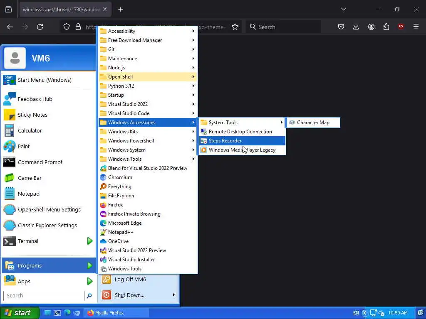This screenshot has width=426, height=319.
Task: Launch Microsoft Edge from Programs
Action: coord(148,223)
